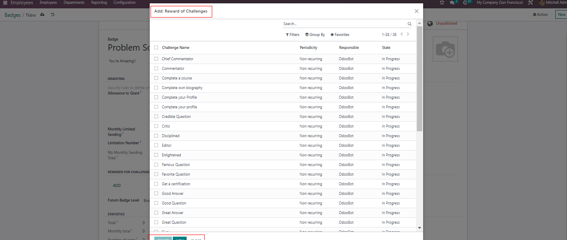Viewport: 567px width, 240px height.
Task: Go to next page of challenges
Action: (408, 34)
